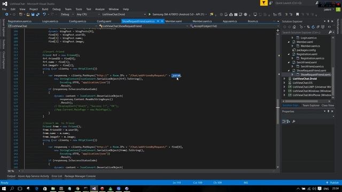Viewport: 342px width, 192px height.
Task: Open the Output window tab
Action: click(x=11, y=176)
